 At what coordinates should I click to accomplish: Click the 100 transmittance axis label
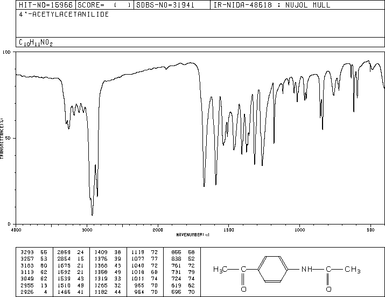(6, 52)
